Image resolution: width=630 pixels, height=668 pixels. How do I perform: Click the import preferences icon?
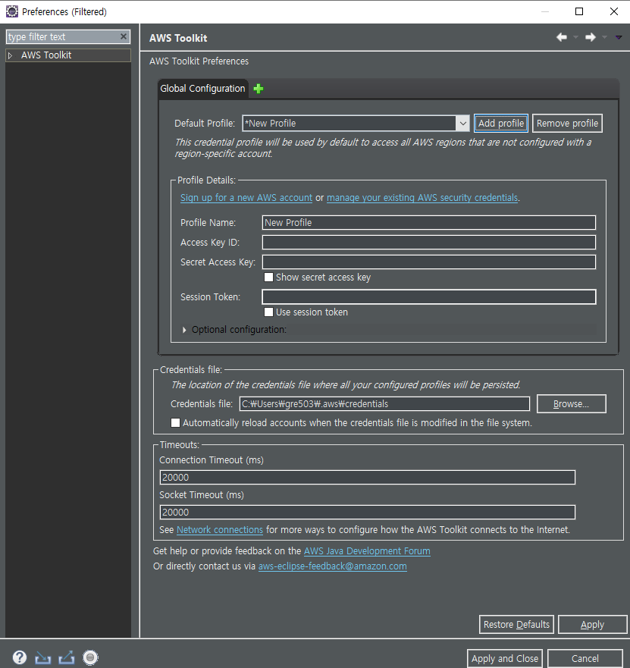42,657
